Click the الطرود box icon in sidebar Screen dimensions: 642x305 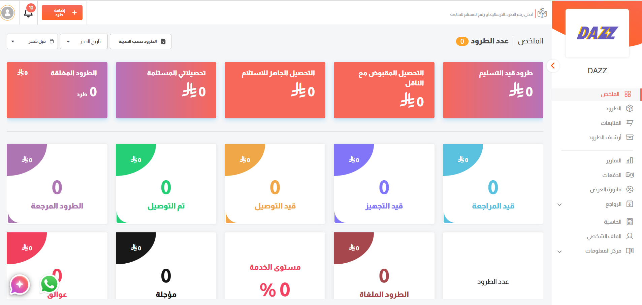[630, 108]
